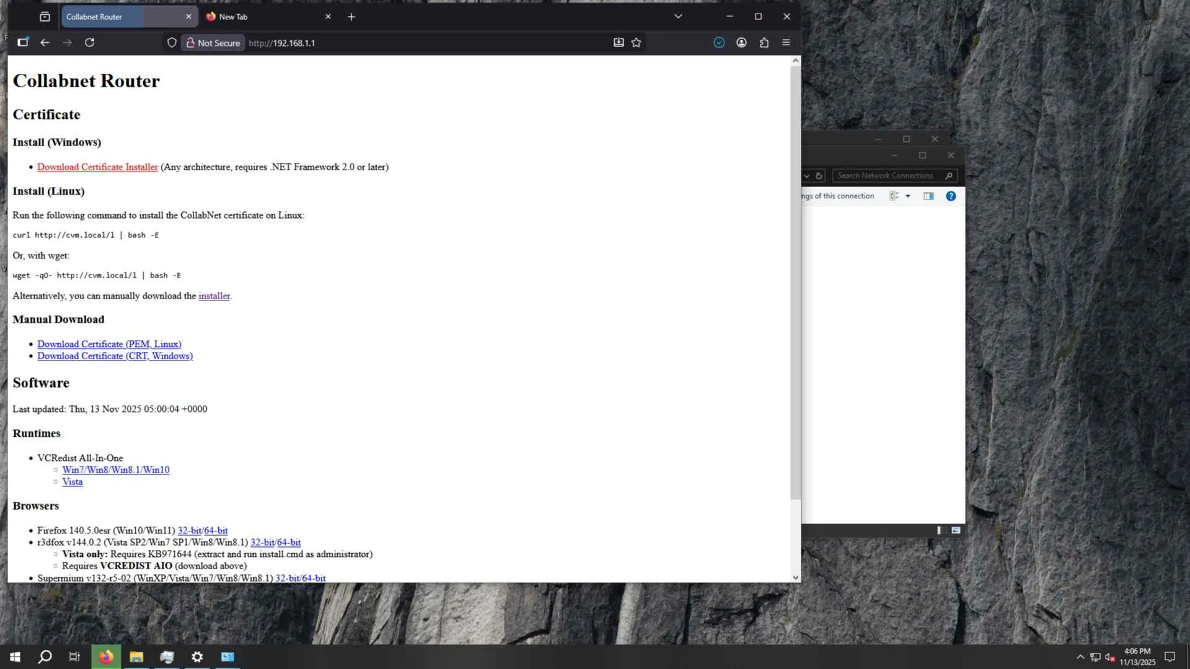Click the tracking protection shield icon

(172, 43)
